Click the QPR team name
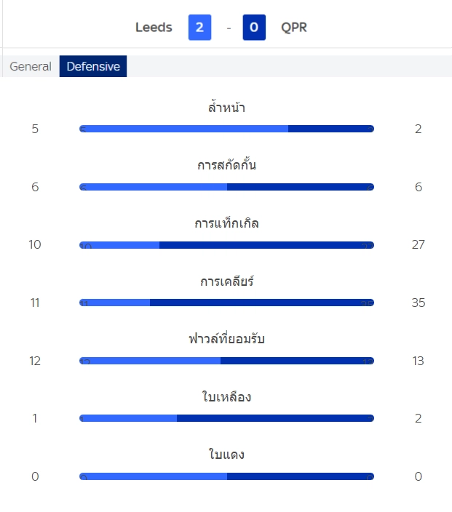Viewport: 452px width, 512px height. click(x=294, y=28)
